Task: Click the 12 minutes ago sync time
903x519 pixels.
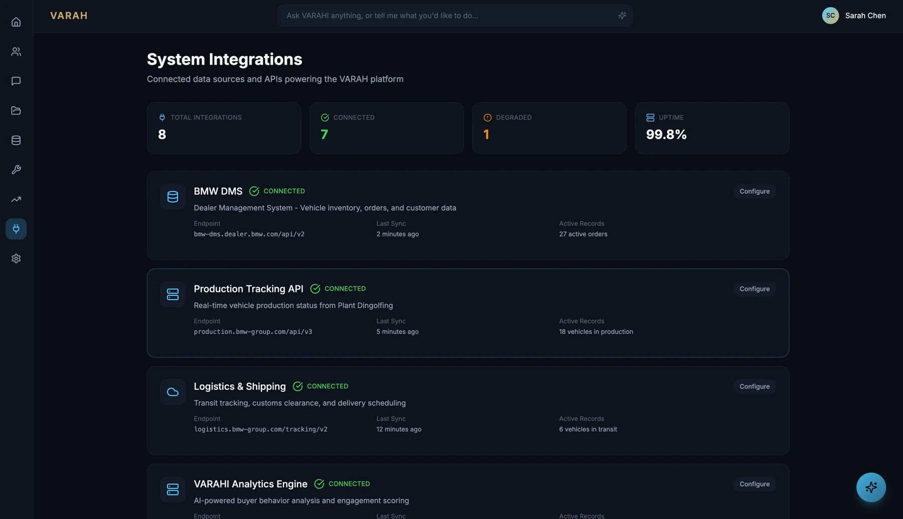Action: pos(399,429)
